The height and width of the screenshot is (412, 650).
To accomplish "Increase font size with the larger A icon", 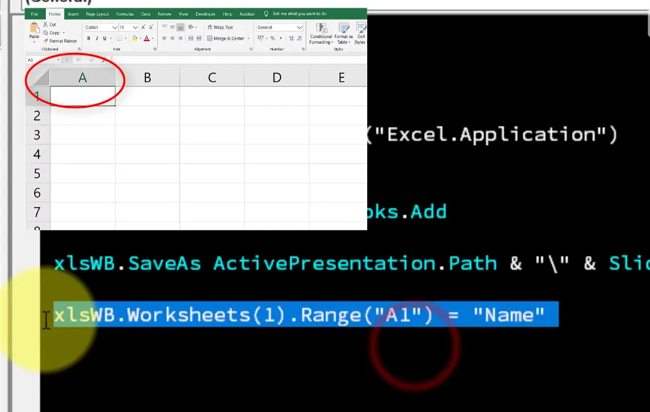I will [x=143, y=28].
